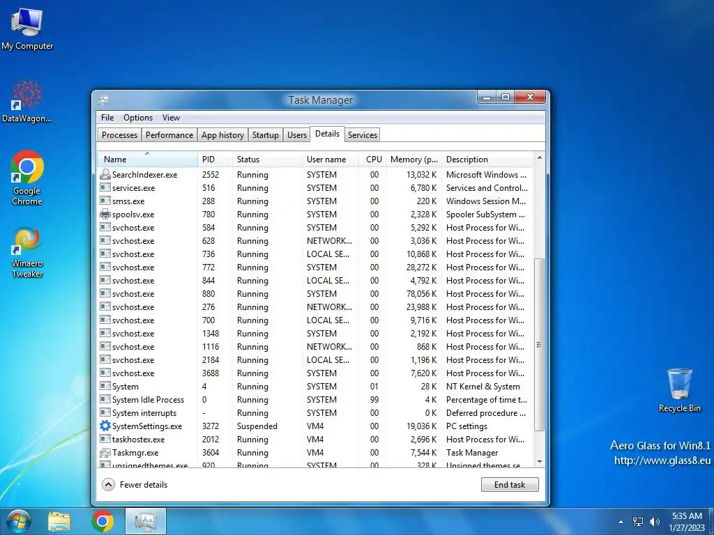Image resolution: width=714 pixels, height=535 pixels.
Task: Click the NT Kernel & System description
Action: 483,386
